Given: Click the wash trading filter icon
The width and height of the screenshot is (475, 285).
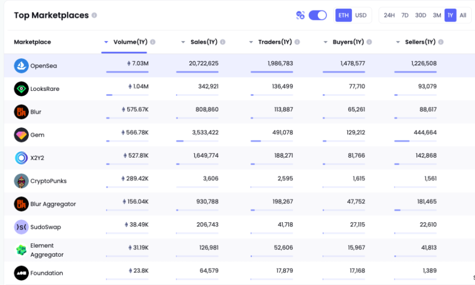Looking at the screenshot, I should [300, 15].
